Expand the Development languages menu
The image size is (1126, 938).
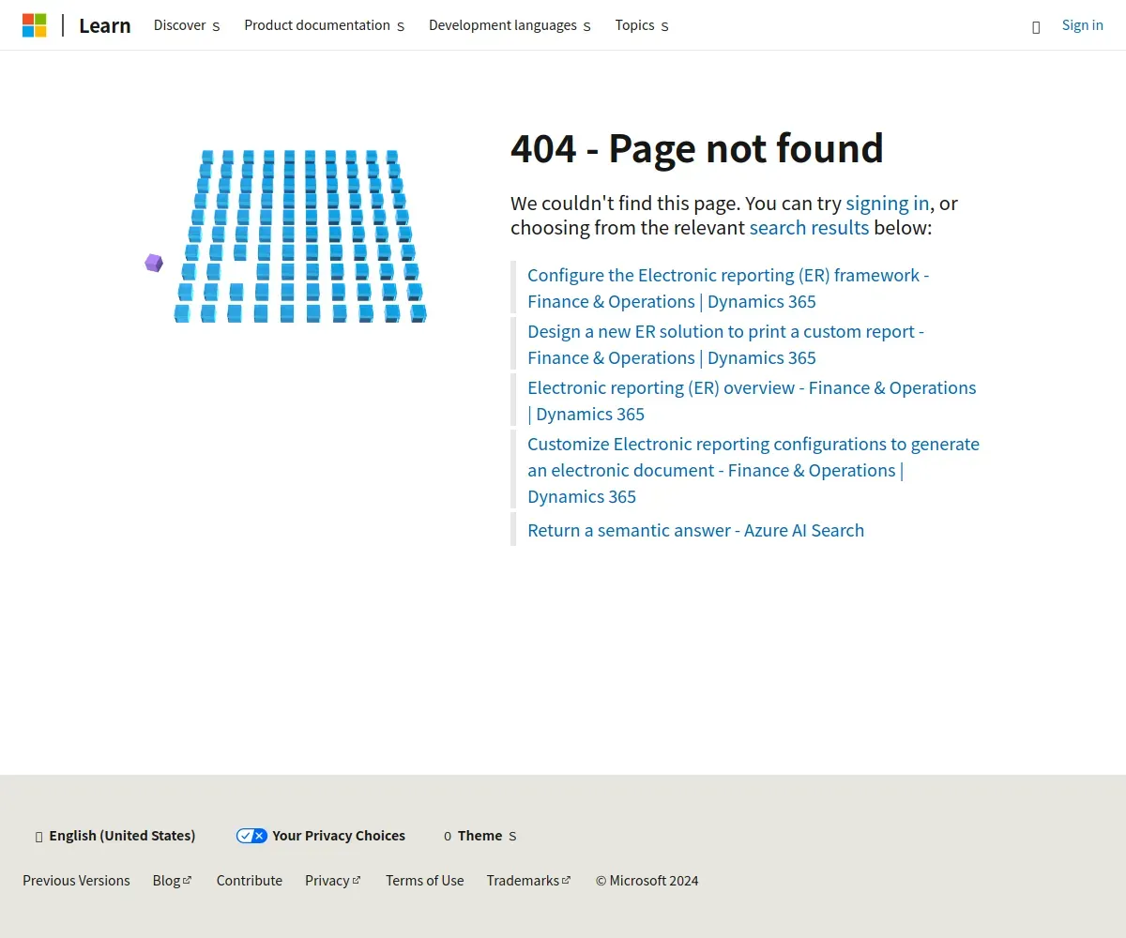pos(510,25)
